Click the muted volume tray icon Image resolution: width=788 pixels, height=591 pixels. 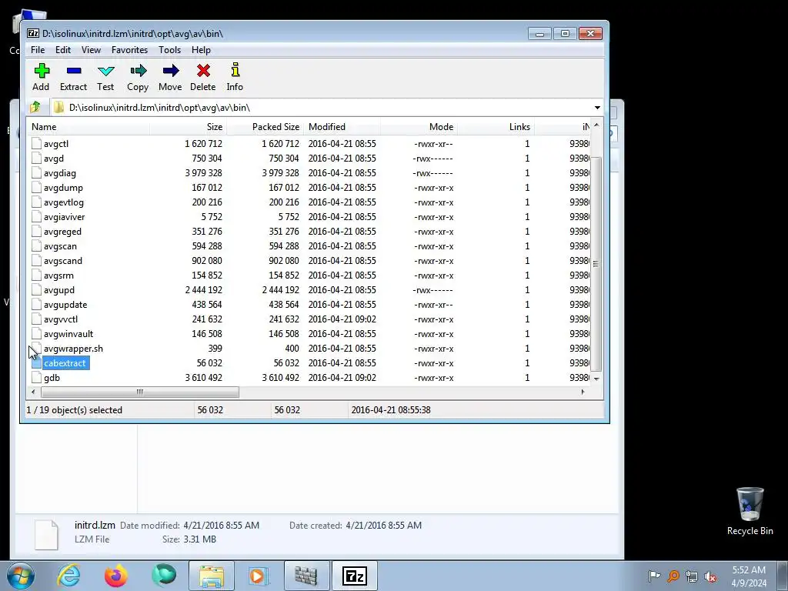(x=710, y=576)
